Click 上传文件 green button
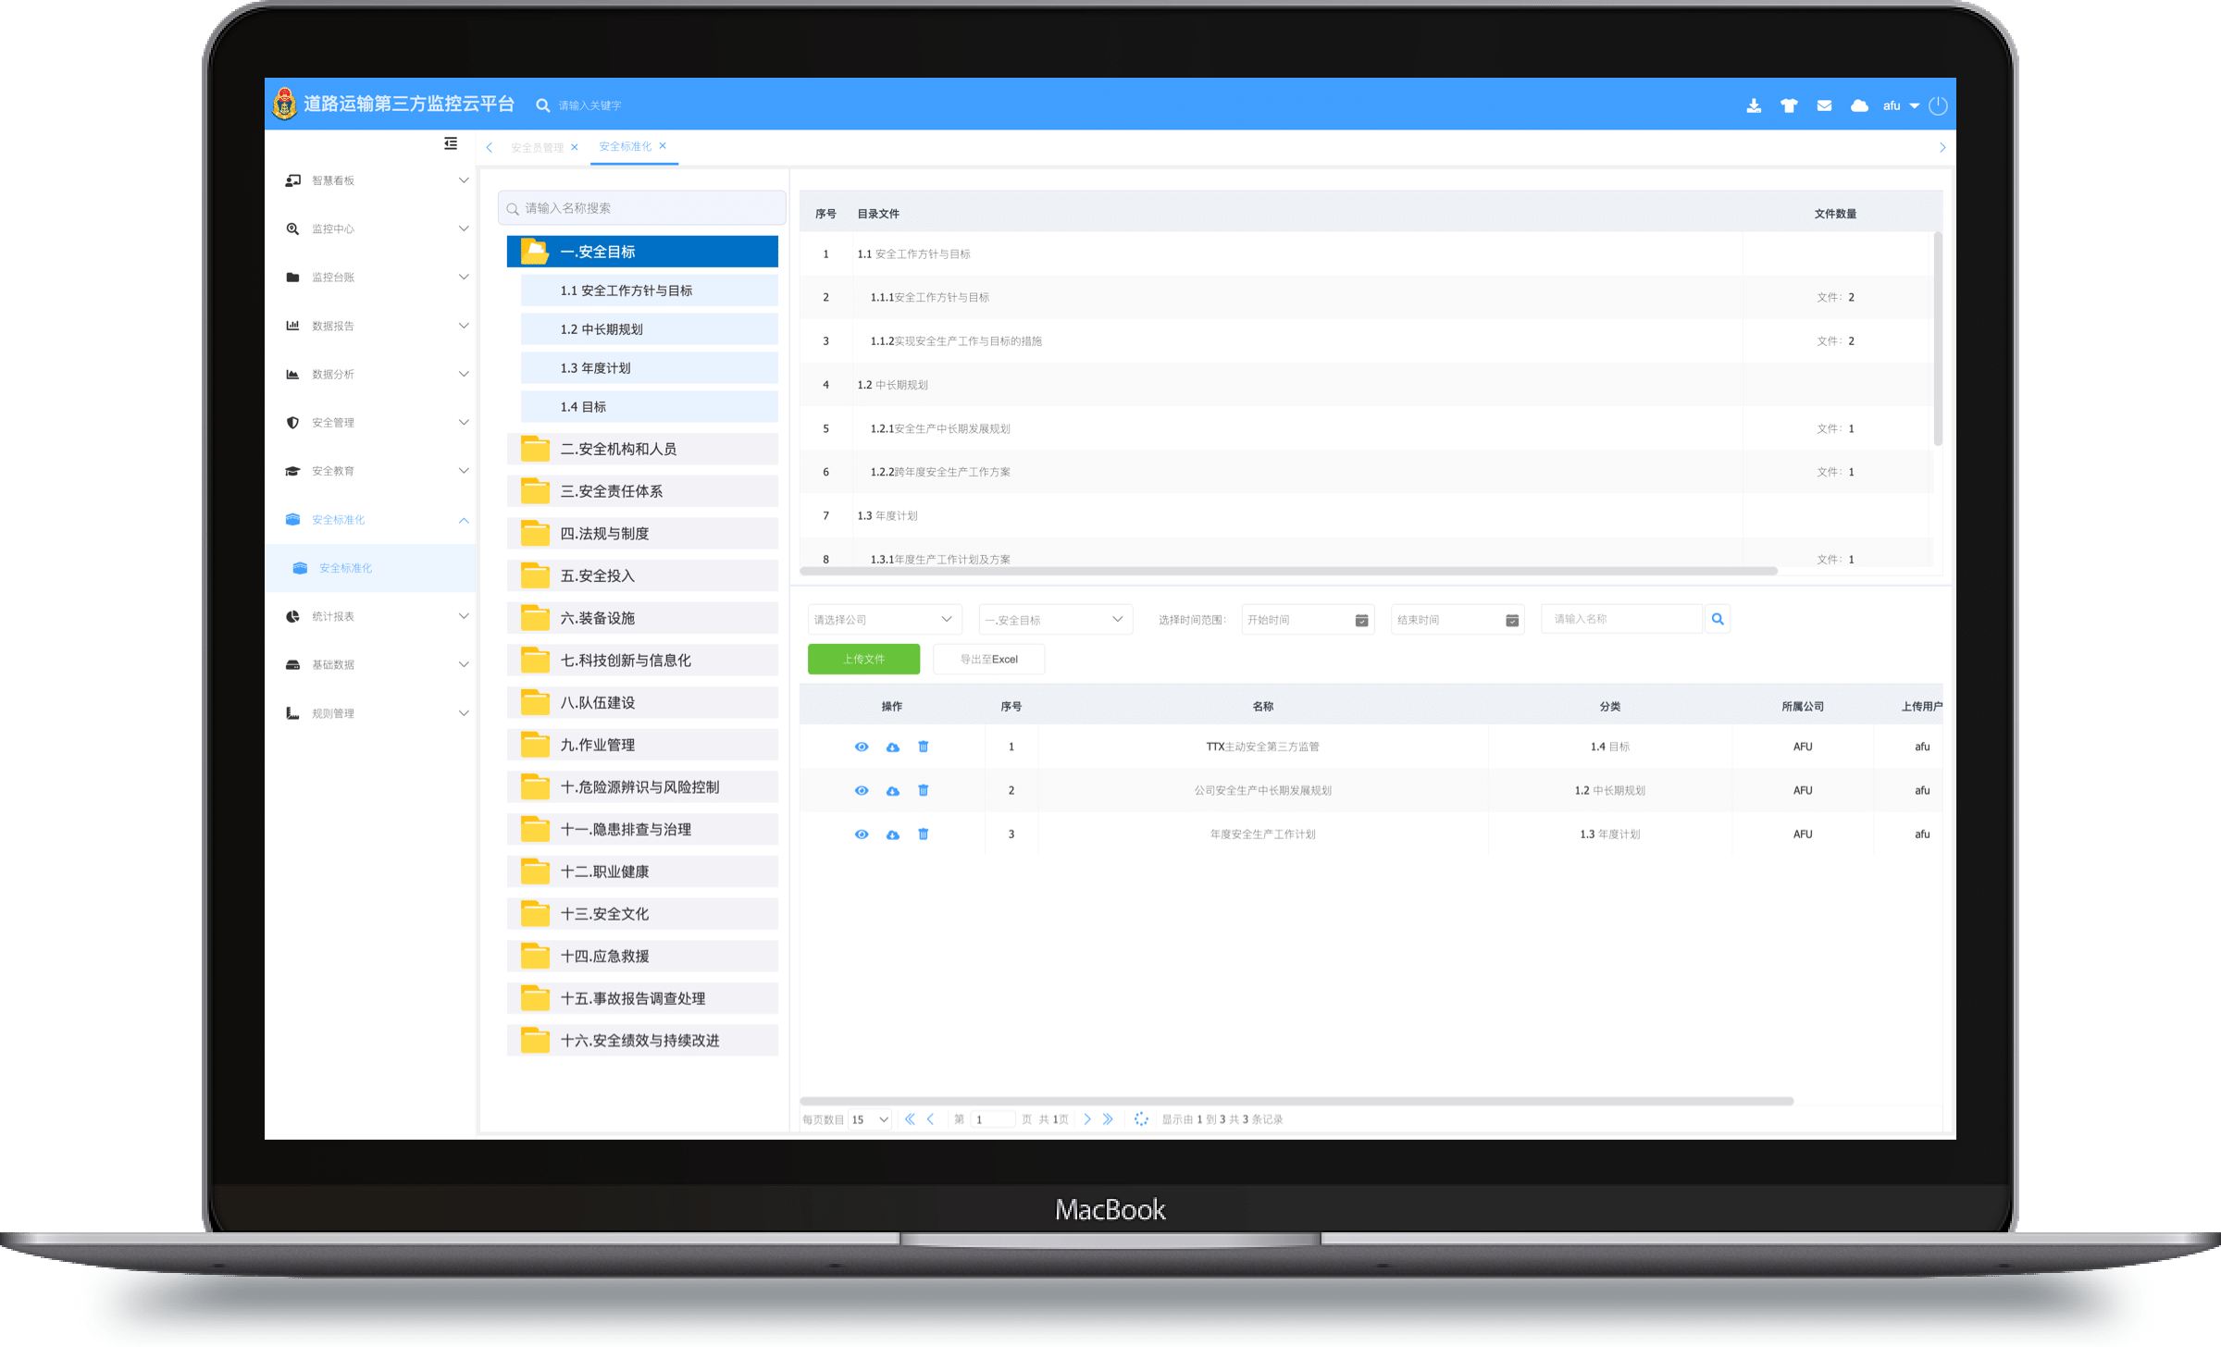The image size is (2221, 1347). pyautogui.click(x=863, y=659)
